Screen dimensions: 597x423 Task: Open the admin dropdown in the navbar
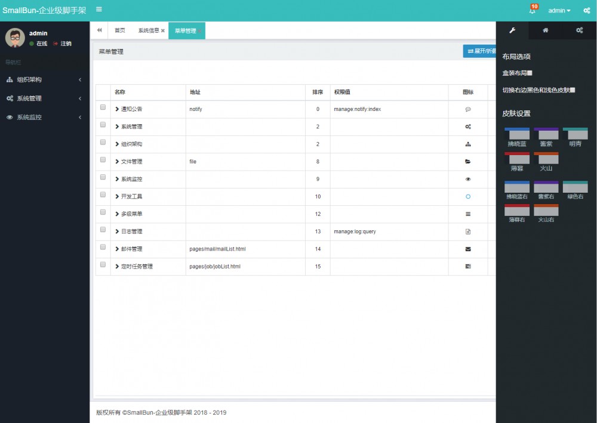[558, 10]
